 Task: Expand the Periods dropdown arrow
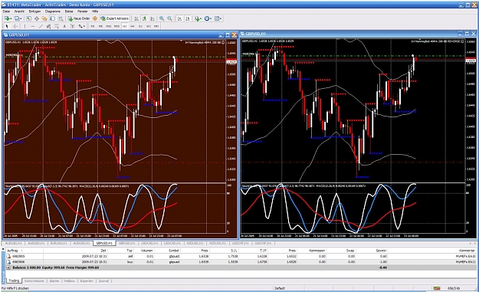point(211,18)
